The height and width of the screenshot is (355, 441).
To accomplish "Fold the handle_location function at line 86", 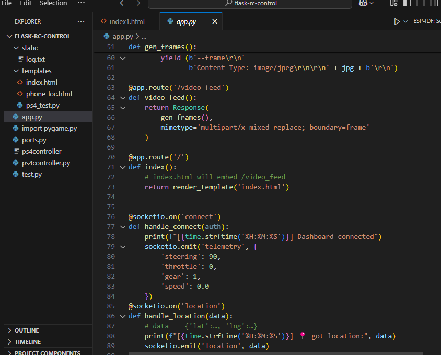I will click(123, 316).
